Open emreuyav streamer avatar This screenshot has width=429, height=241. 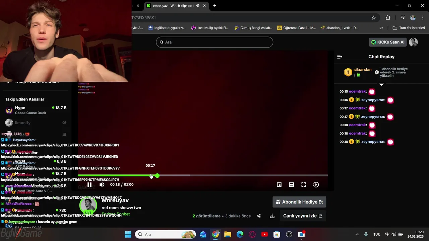click(x=88, y=205)
